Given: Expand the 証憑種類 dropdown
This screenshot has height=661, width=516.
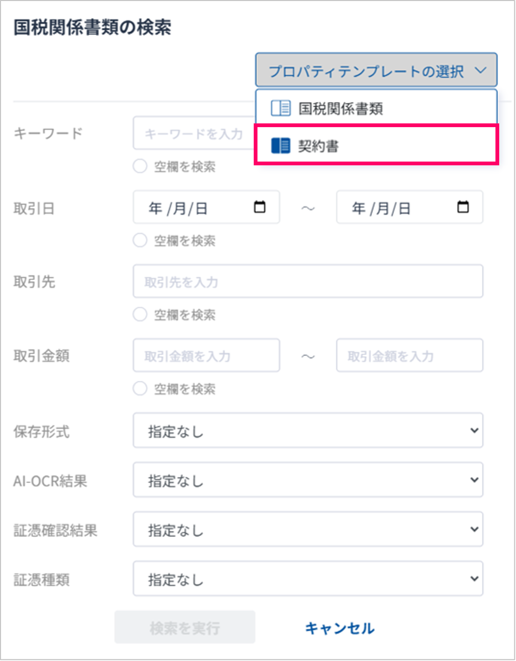Looking at the screenshot, I should click(308, 578).
